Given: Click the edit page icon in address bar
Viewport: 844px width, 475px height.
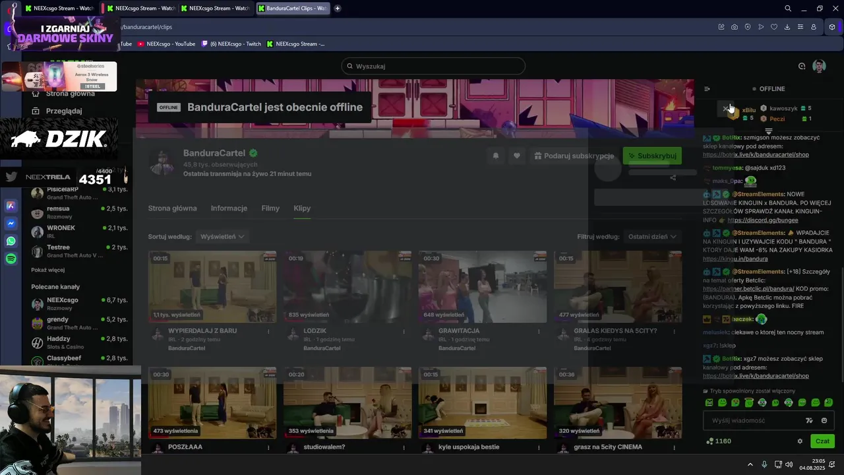Looking at the screenshot, I should click(721, 27).
